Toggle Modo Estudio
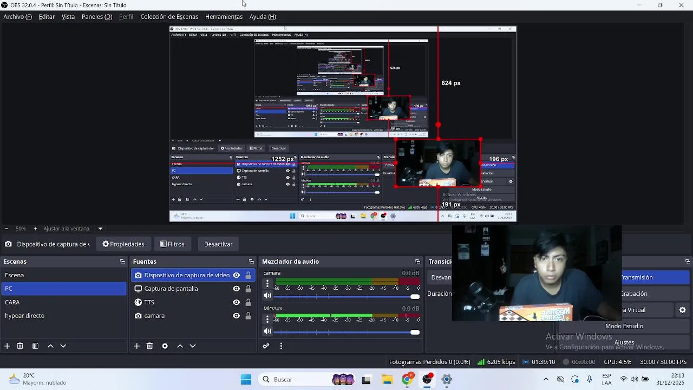This screenshot has width=693, height=390. [x=624, y=326]
